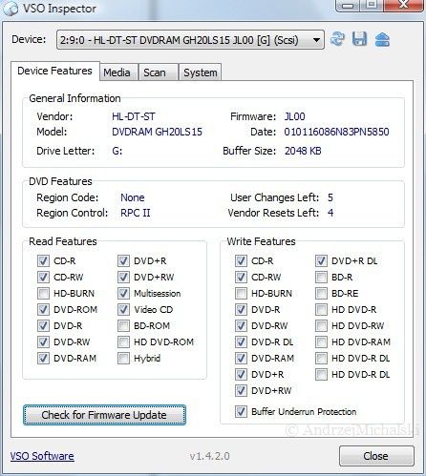Click the region control value RPC II
The height and width of the screenshot is (476, 426).
[136, 213]
